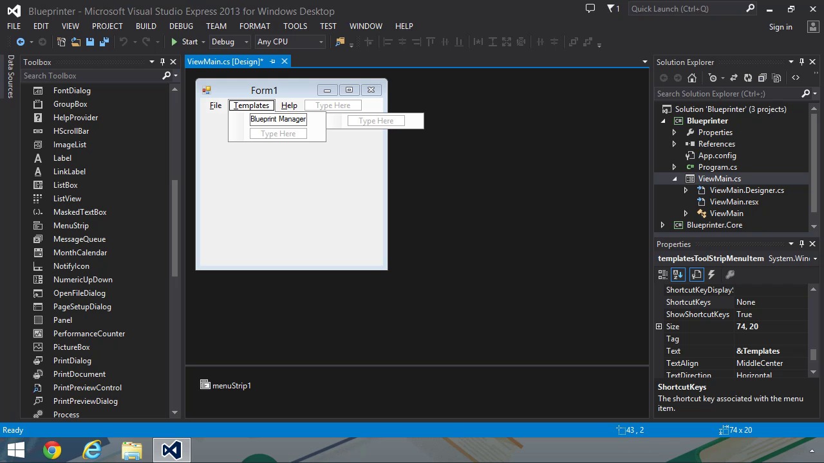This screenshot has height=463, width=824.
Task: Select App.config in Solution Explorer
Action: (x=717, y=156)
